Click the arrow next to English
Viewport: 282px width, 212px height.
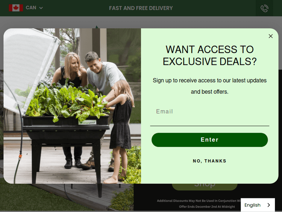[269, 205]
